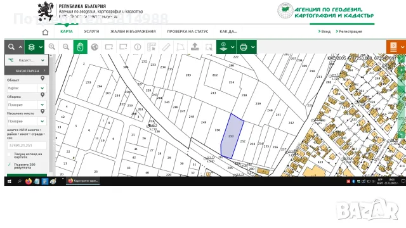Image resolution: width=406 pixels, height=228 pixels.
Task: Open the layer info icon
Action: (223, 47)
